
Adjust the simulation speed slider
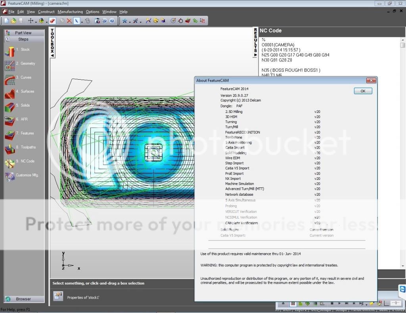396,303
